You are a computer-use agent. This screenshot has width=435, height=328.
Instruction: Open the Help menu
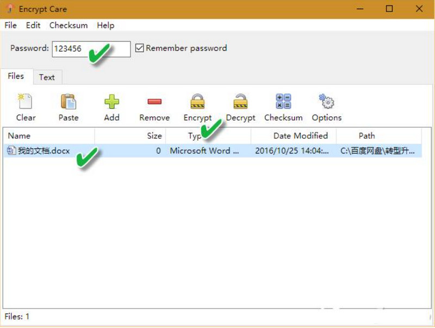pos(105,25)
